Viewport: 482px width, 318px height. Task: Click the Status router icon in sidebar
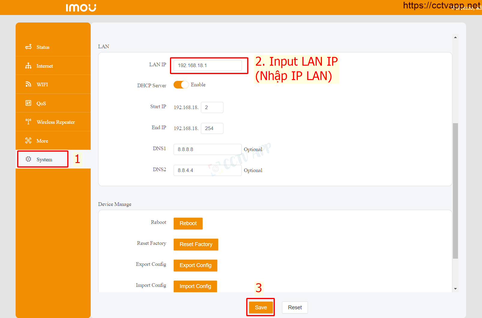28,47
